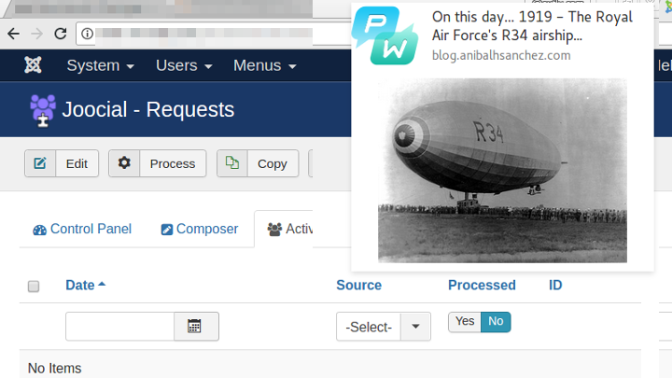Viewport: 672px width, 378px height.
Task: Tick the select-all checkbox in table header
Action: pyautogui.click(x=34, y=287)
